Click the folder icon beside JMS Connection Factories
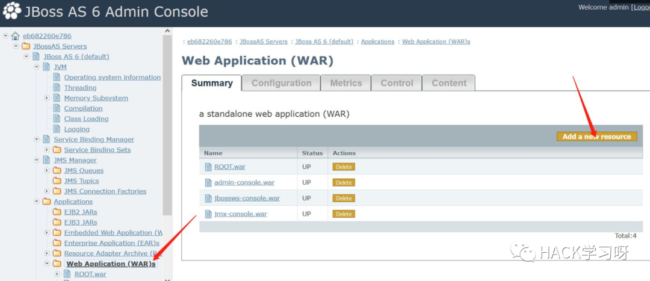The width and height of the screenshot is (650, 281). (x=57, y=191)
